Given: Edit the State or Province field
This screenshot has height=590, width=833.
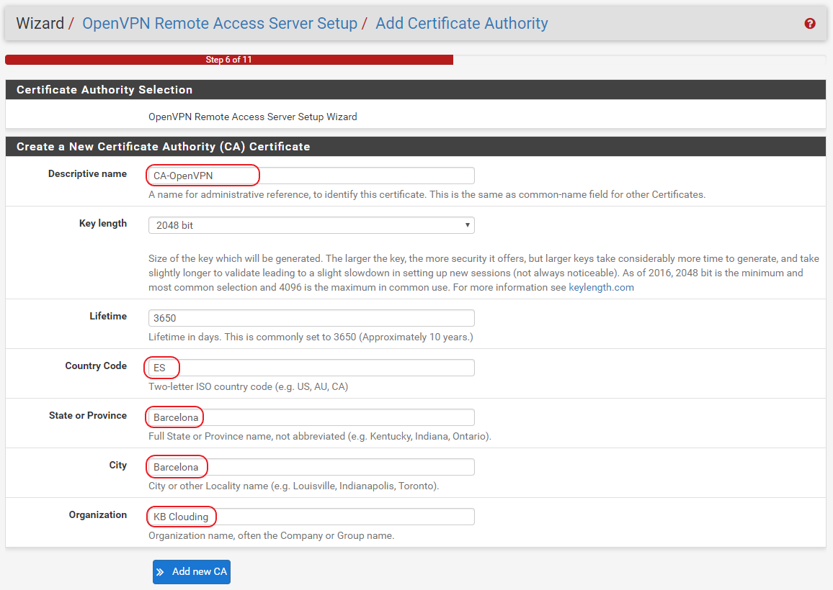Looking at the screenshot, I should point(311,417).
